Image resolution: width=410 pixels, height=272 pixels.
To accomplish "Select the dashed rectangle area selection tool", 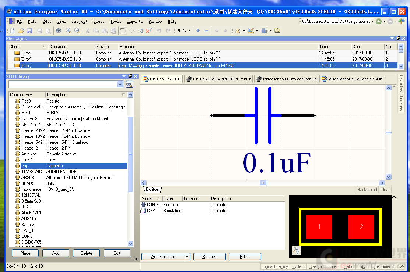I will (x=123, y=31).
